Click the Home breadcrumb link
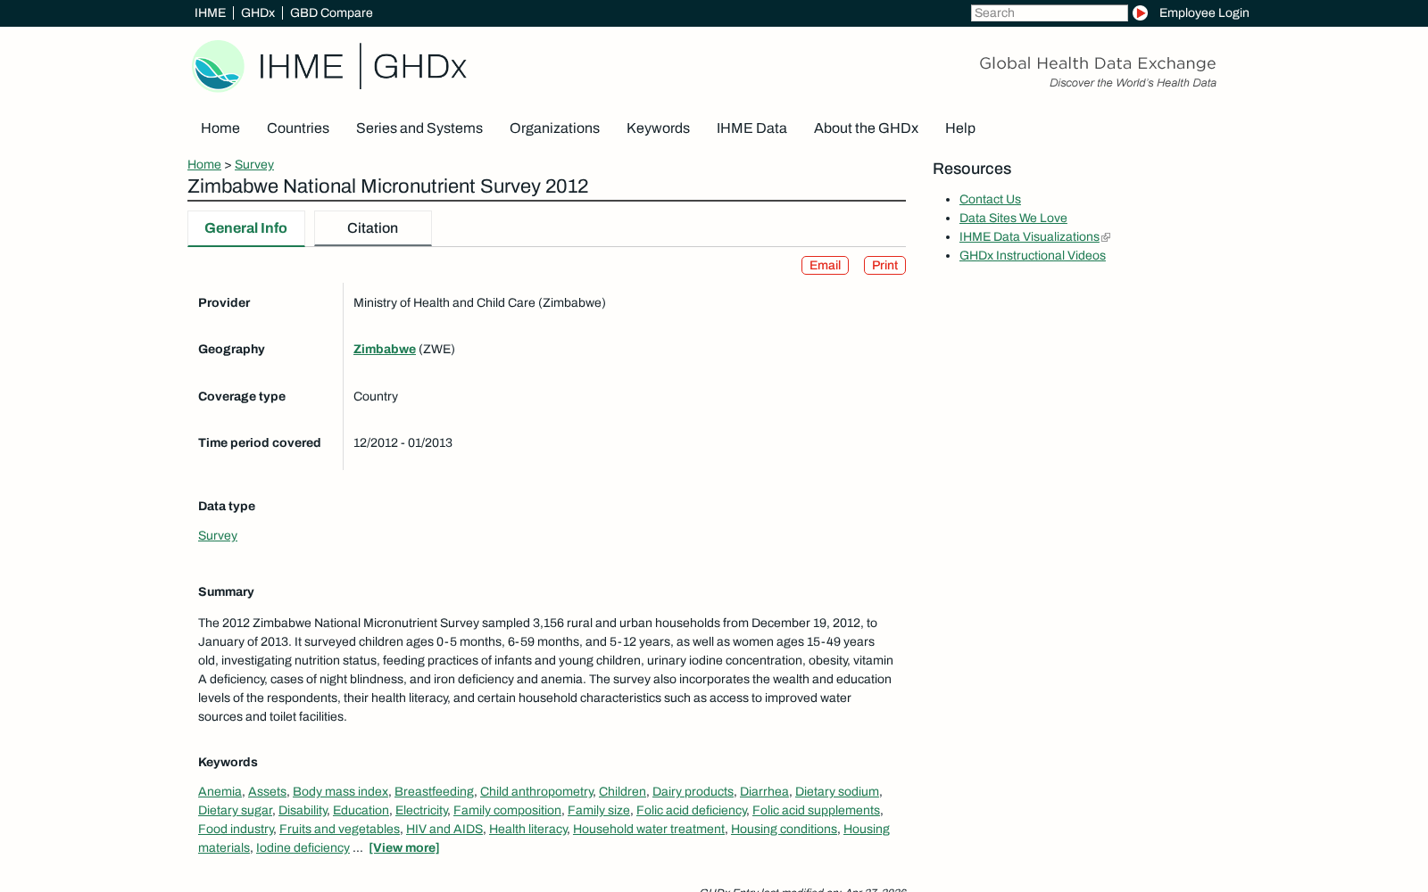 tap(204, 165)
